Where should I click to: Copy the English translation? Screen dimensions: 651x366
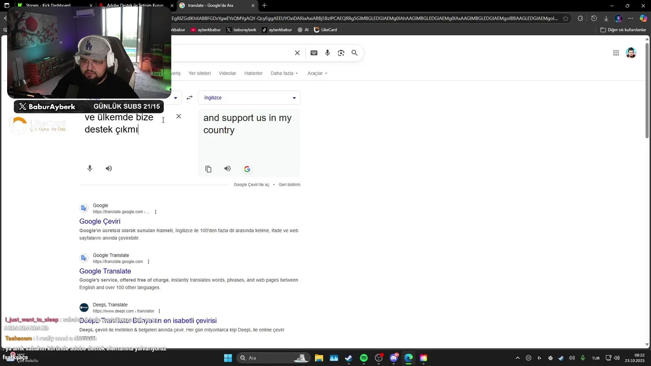point(209,169)
